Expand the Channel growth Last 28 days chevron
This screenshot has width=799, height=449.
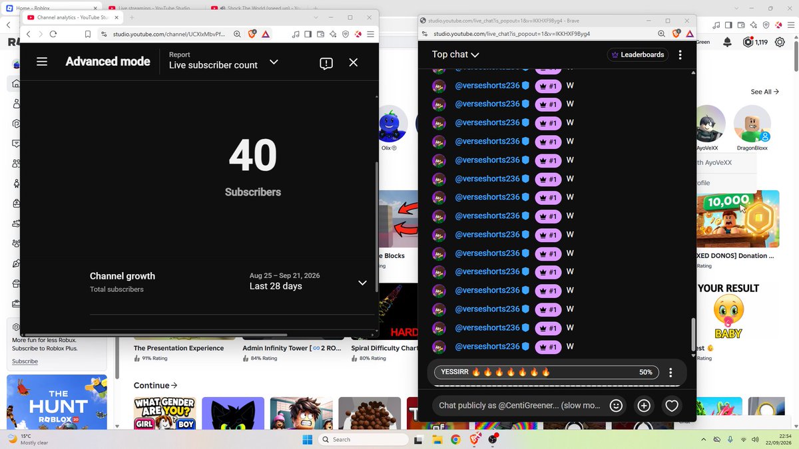click(x=362, y=283)
